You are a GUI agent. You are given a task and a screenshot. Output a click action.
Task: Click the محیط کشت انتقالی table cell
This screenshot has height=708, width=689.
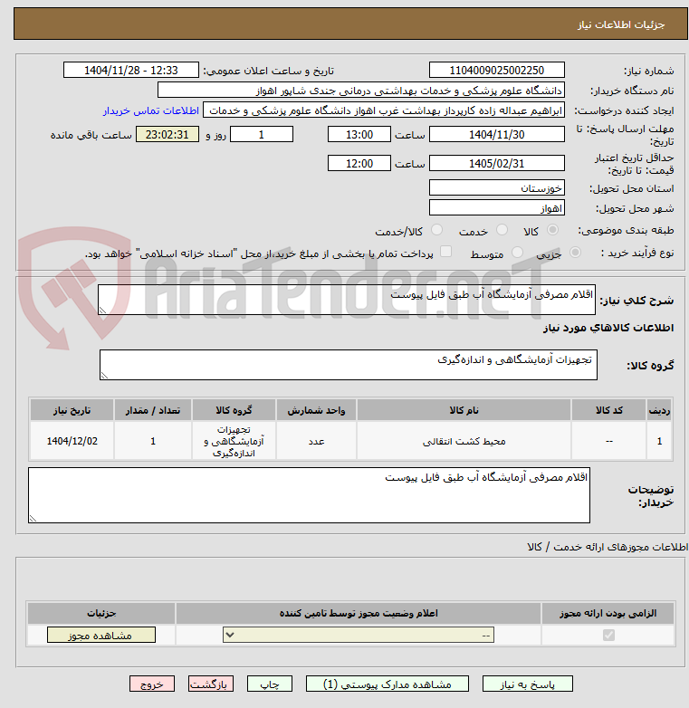pyautogui.click(x=464, y=441)
